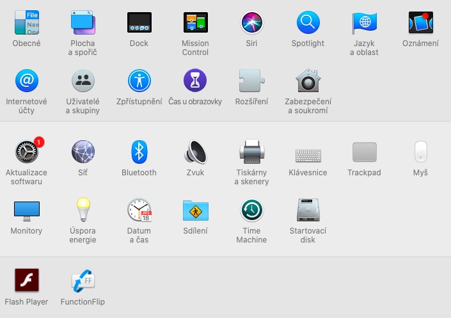This screenshot has height=318, width=451.
Task: Open Plocha a spořič settings
Action: (x=83, y=23)
